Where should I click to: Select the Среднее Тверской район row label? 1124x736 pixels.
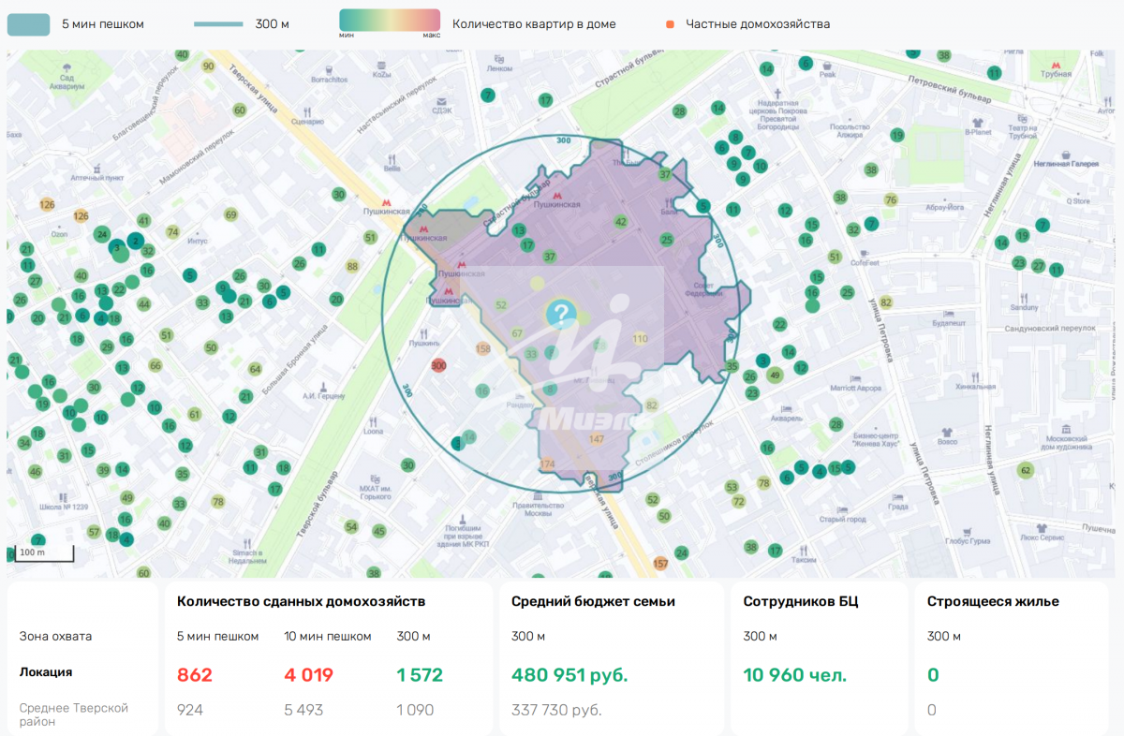pyautogui.click(x=74, y=714)
